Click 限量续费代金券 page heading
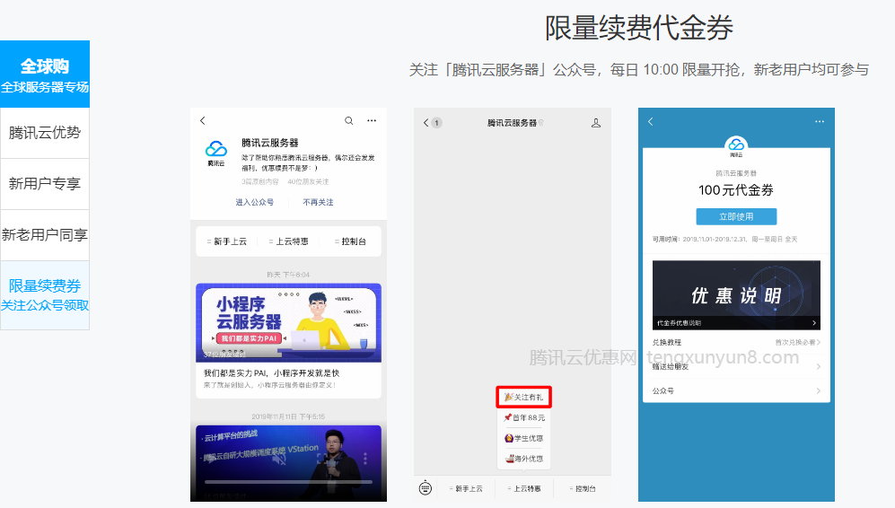Screen dimensions: 895x508 639,28
